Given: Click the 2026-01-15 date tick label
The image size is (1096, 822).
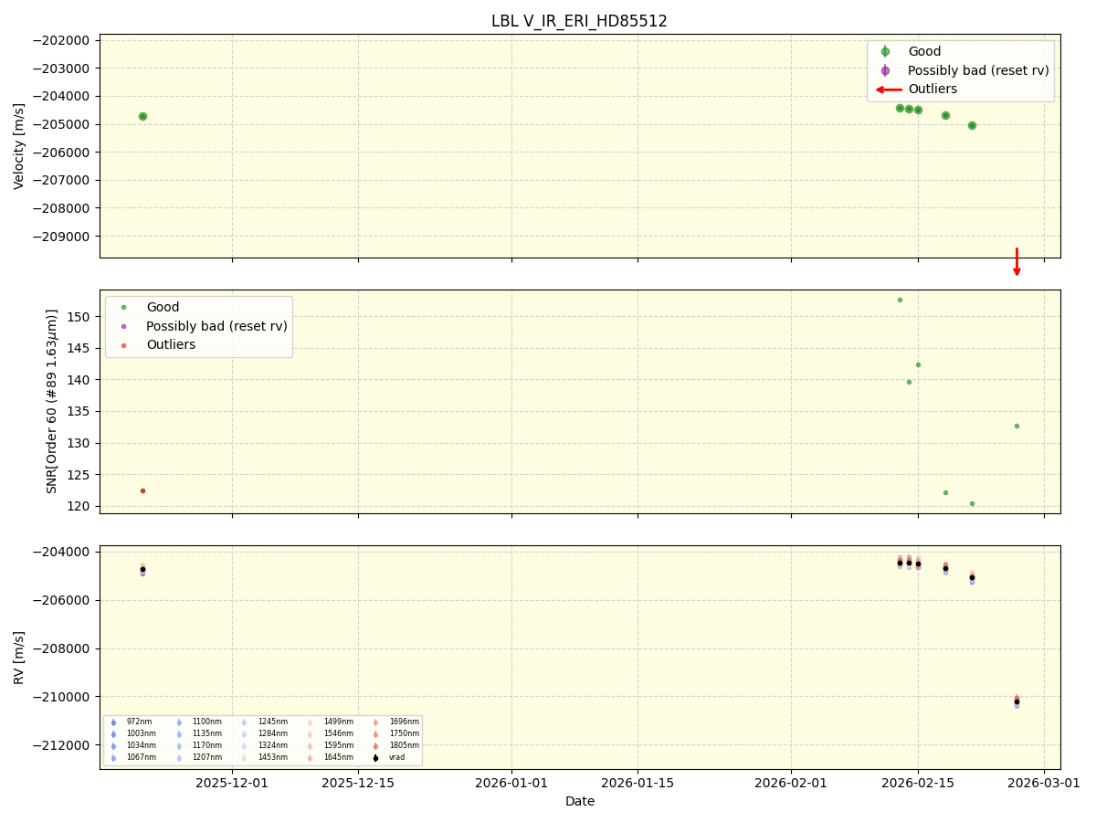Looking at the screenshot, I should point(638,783).
